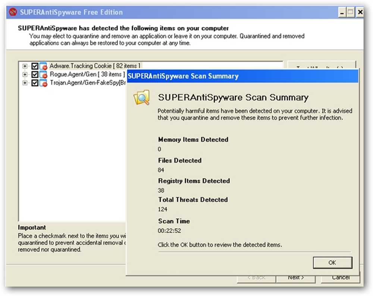Confirm the Scan Summary with OK
Image resolution: width=373 pixels, height=296 pixels.
pyautogui.click(x=332, y=263)
